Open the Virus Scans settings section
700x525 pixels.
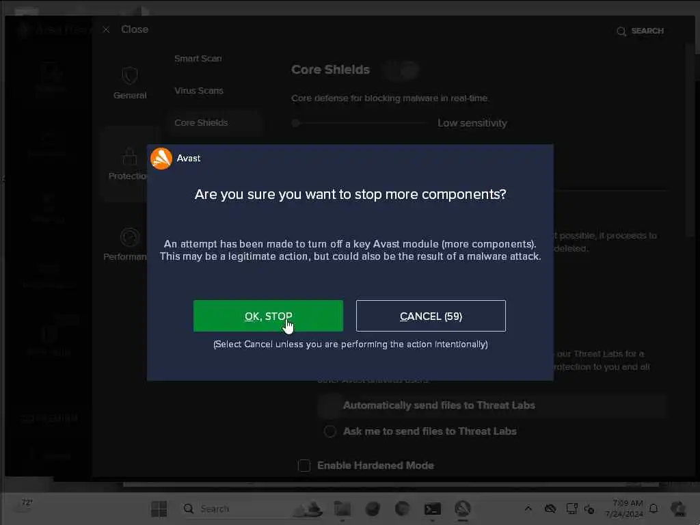199,91
